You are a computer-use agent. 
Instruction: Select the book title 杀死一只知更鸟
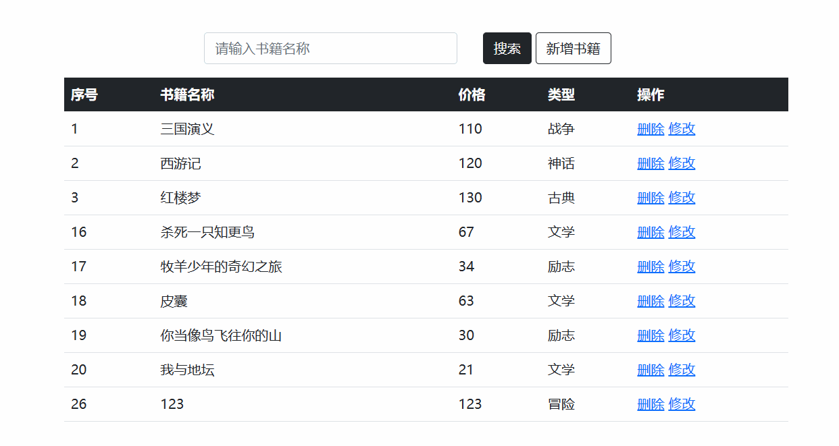pos(207,232)
